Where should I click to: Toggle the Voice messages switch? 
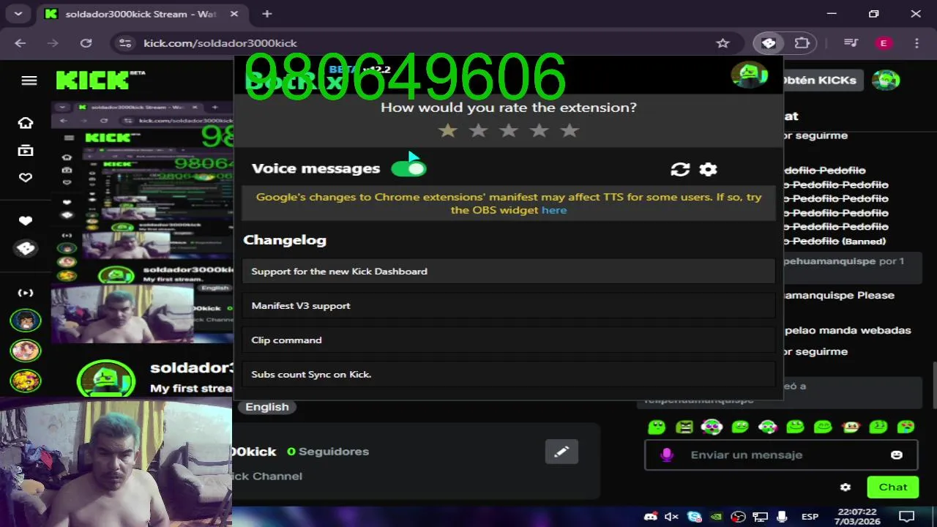point(408,168)
